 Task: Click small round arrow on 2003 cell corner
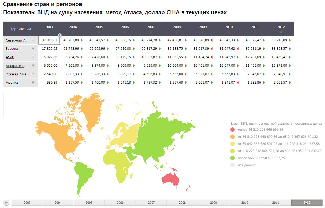click(60, 35)
